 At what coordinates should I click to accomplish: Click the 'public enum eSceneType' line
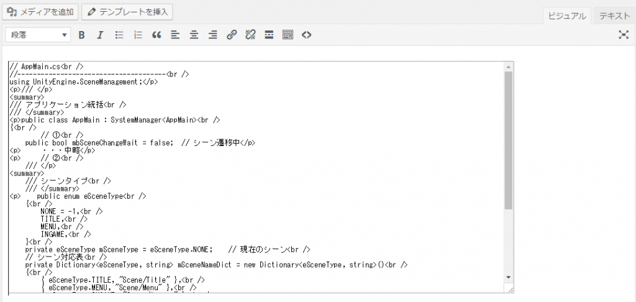point(78,196)
